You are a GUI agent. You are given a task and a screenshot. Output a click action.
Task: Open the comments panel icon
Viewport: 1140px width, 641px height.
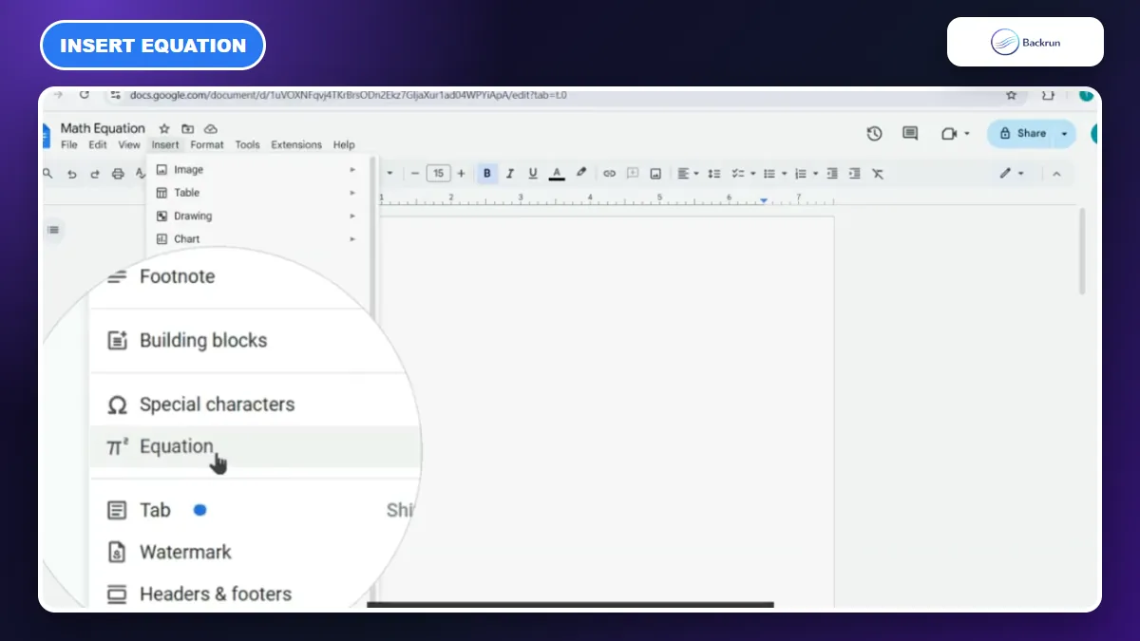click(x=910, y=134)
